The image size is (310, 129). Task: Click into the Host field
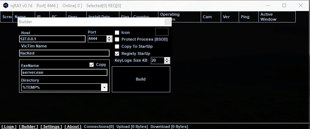52,39
